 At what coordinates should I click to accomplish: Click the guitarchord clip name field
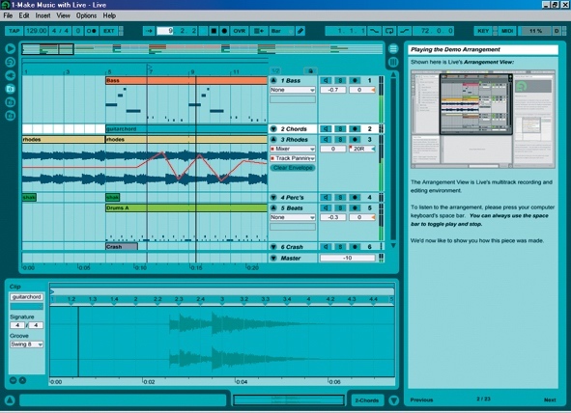click(x=26, y=297)
